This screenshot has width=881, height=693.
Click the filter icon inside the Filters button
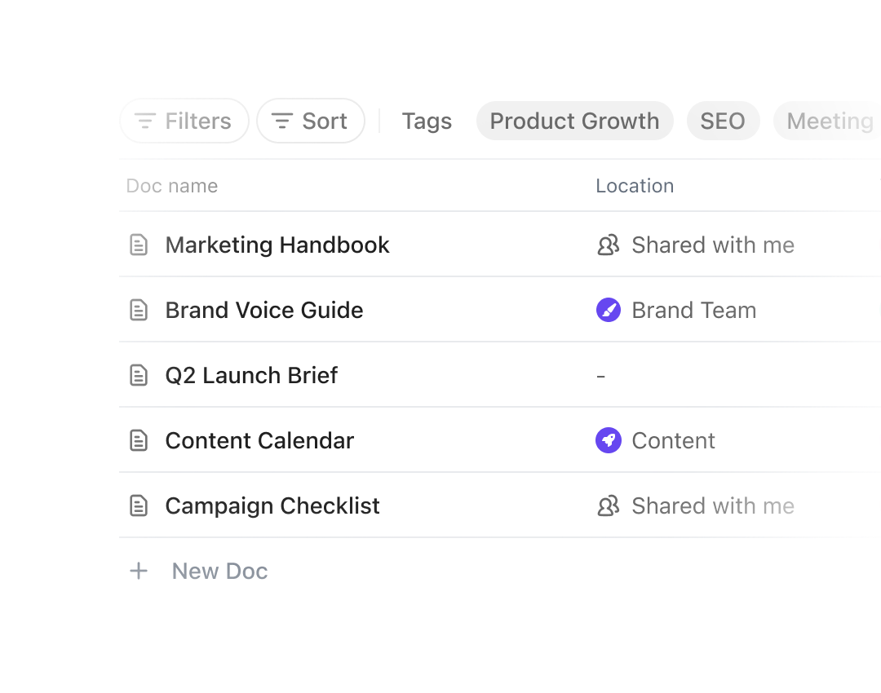click(144, 121)
